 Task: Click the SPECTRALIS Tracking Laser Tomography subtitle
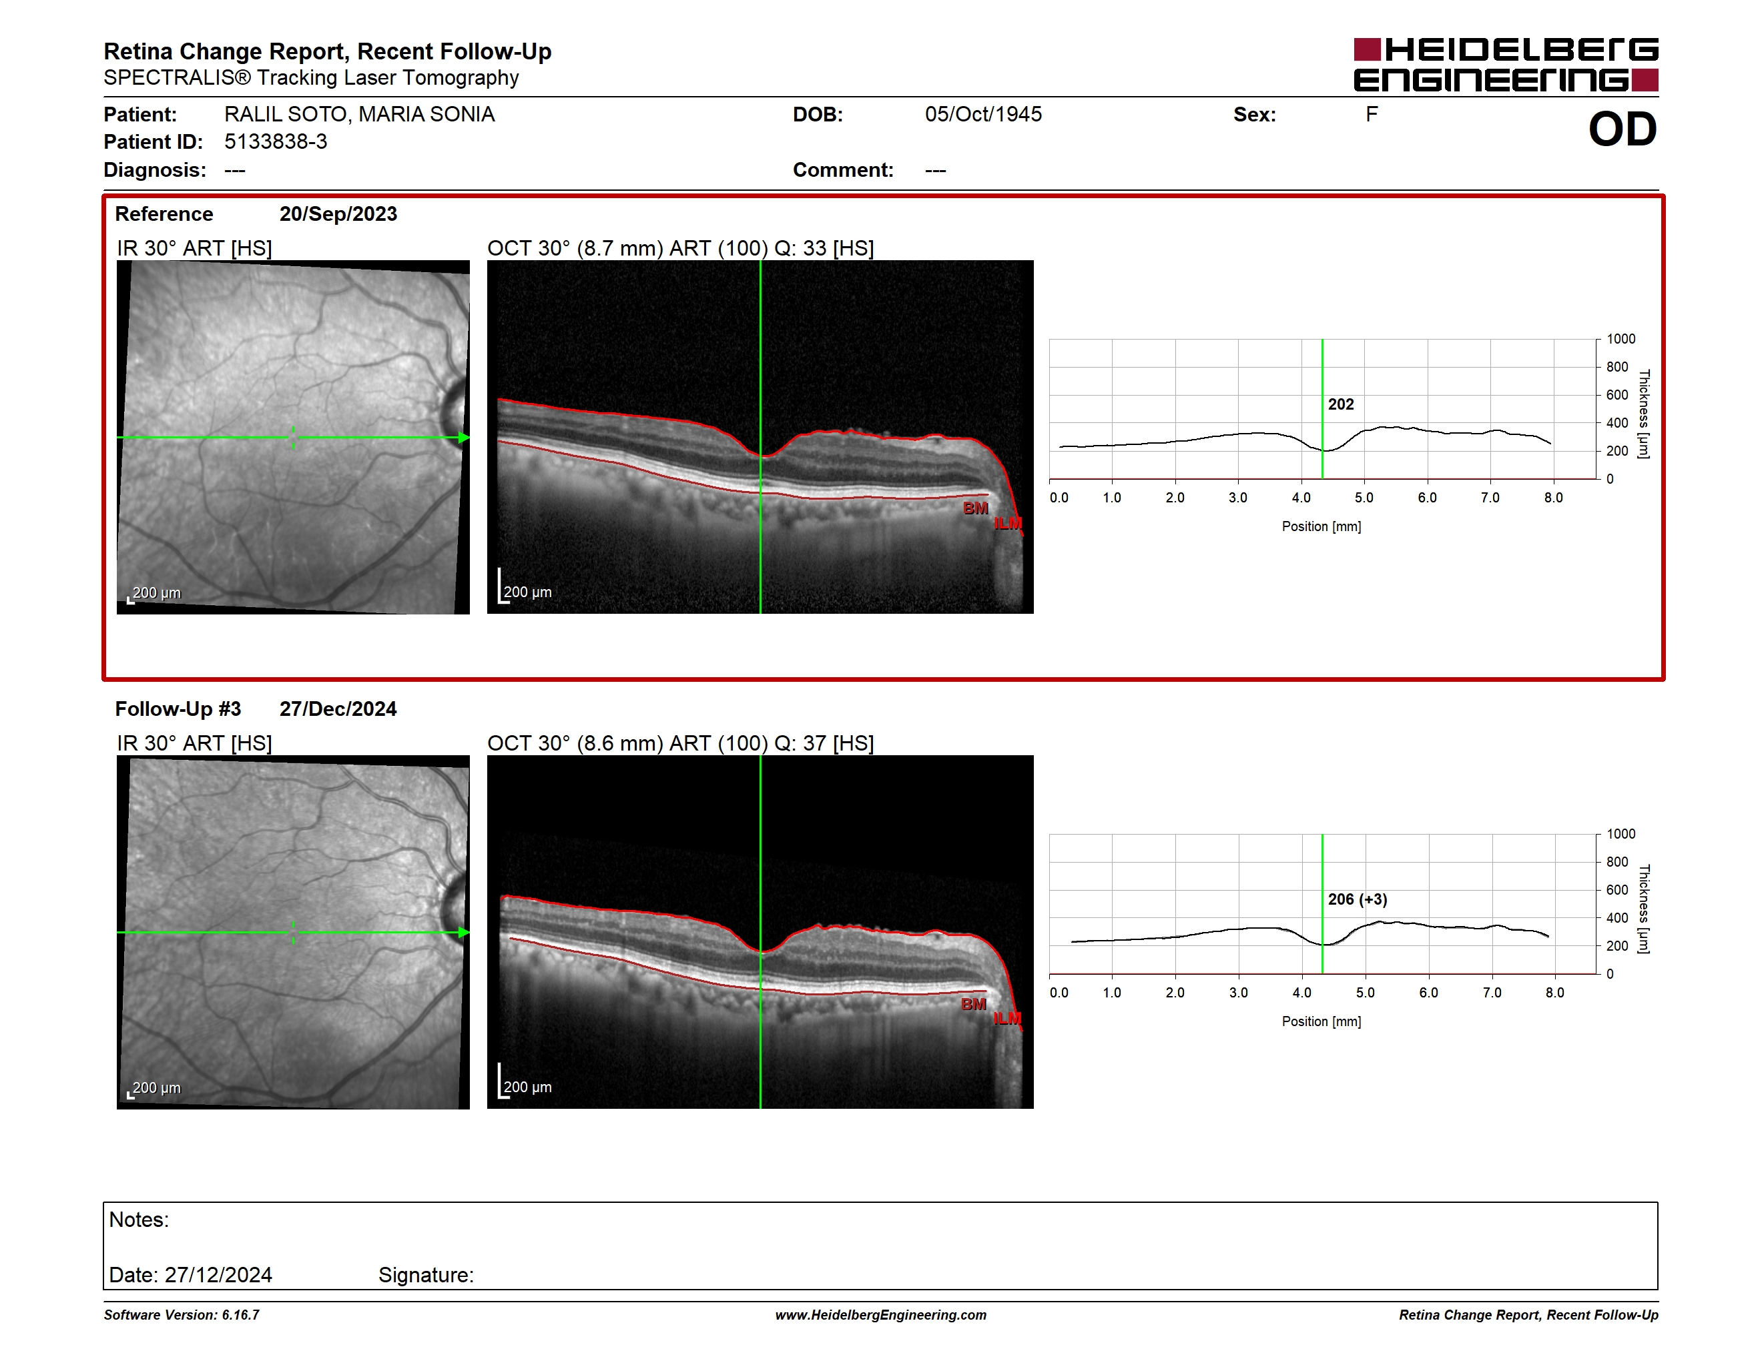click(x=312, y=78)
